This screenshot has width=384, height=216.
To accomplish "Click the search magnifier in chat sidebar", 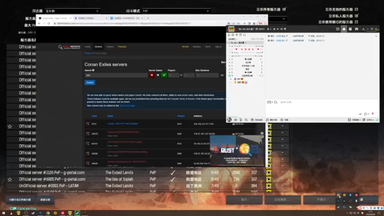I will [244, 35].
